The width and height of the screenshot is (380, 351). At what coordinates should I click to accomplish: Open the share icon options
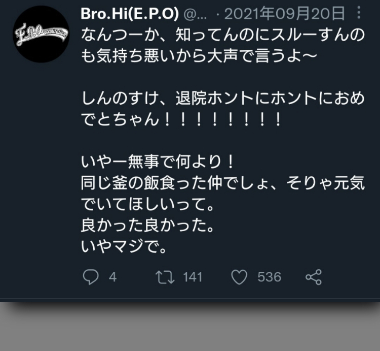(x=313, y=277)
